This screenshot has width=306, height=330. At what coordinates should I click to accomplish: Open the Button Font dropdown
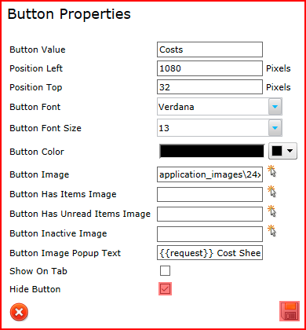(275, 107)
